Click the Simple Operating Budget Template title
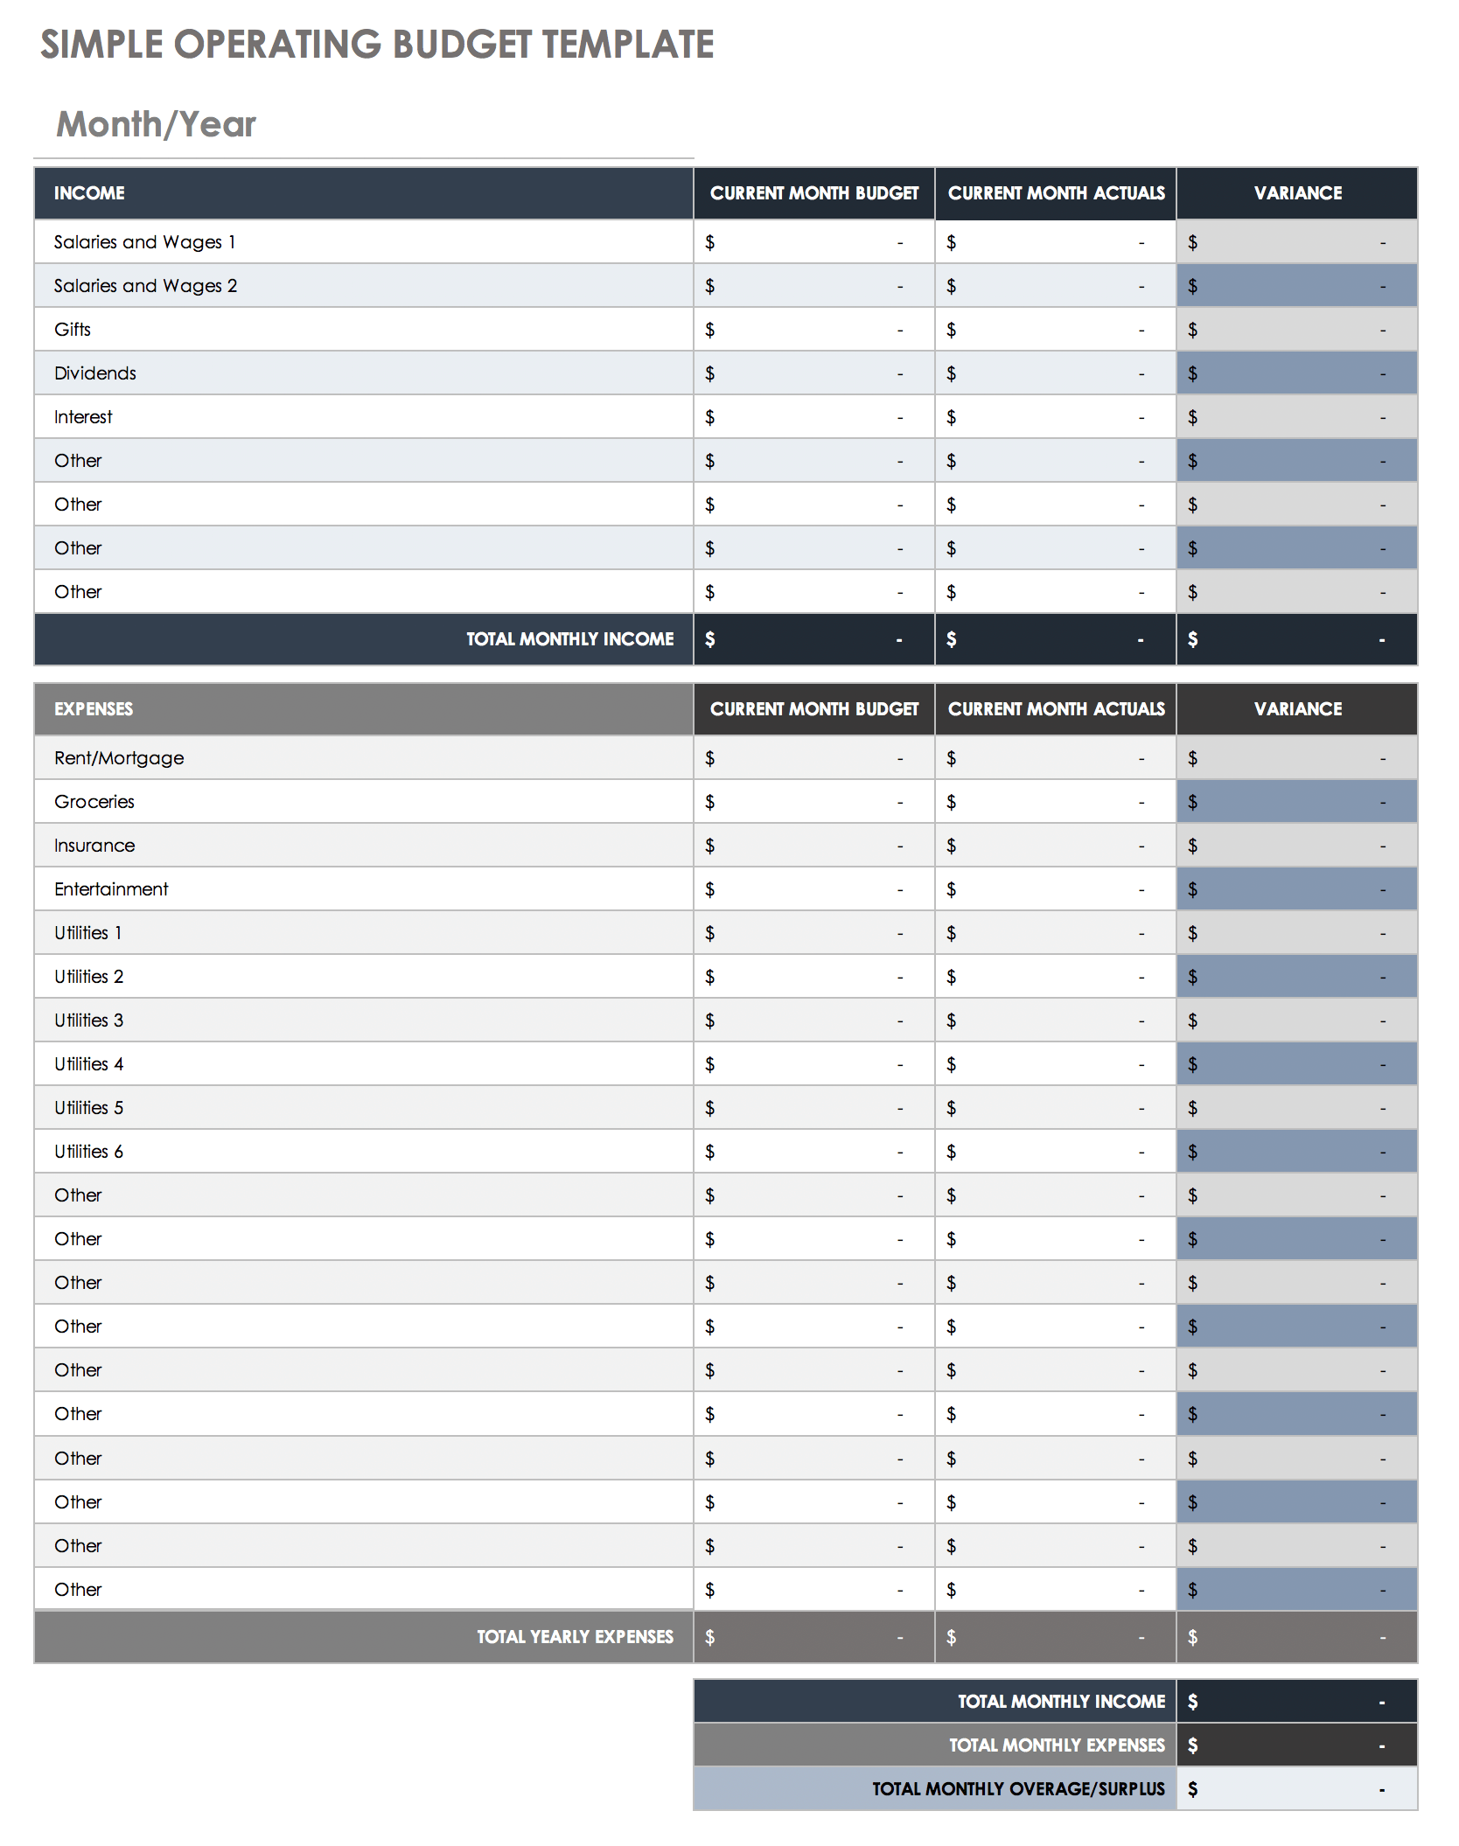1459x1846 pixels. 377,45
